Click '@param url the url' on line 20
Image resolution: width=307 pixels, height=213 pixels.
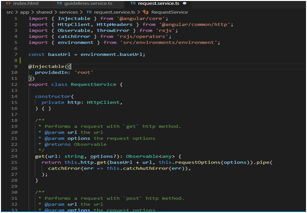click(74, 132)
